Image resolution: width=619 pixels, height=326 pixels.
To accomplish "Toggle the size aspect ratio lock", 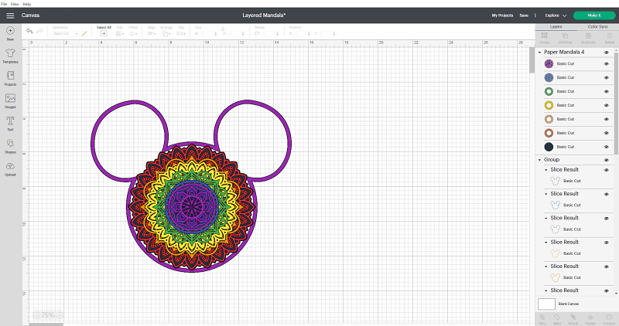I will [x=223, y=29].
